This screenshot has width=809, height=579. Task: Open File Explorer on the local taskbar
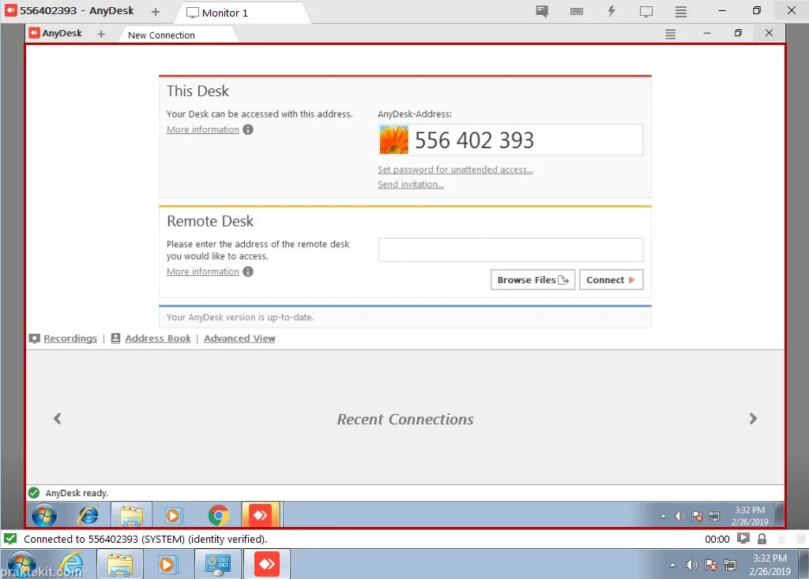click(x=120, y=564)
